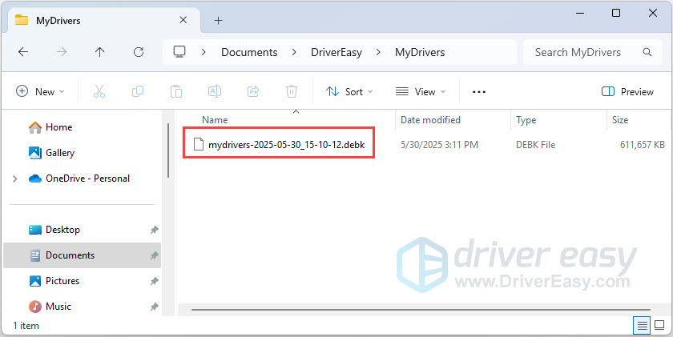Click the Rename icon in toolbar

(x=215, y=92)
